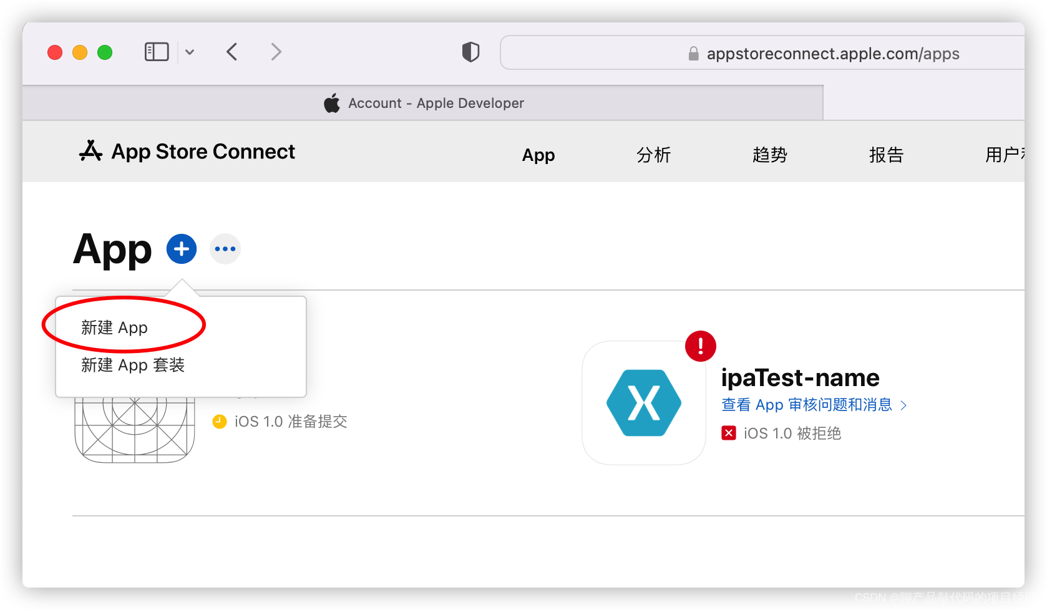Close the Safari window with red button
The width and height of the screenshot is (1047, 610).
pos(55,52)
